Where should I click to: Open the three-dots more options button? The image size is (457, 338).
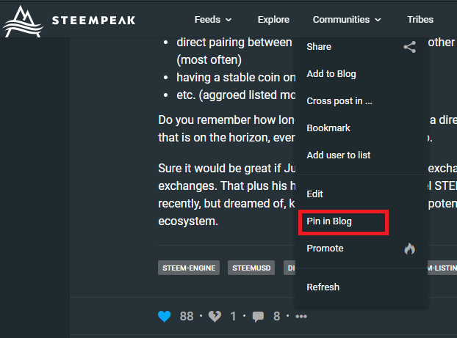pos(301,317)
